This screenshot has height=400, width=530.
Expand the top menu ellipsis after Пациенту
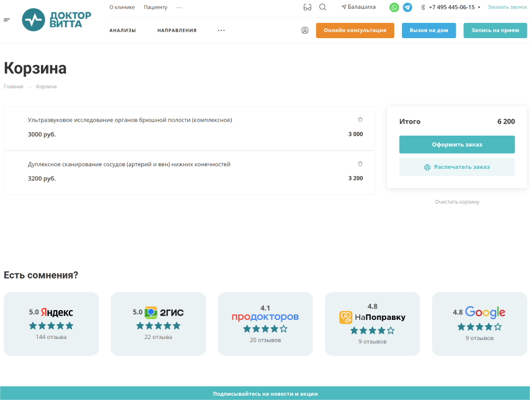(x=179, y=8)
